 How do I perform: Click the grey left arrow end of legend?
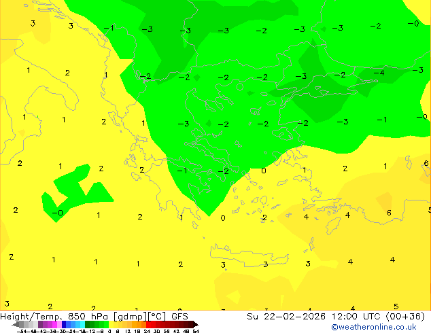point(16,324)
